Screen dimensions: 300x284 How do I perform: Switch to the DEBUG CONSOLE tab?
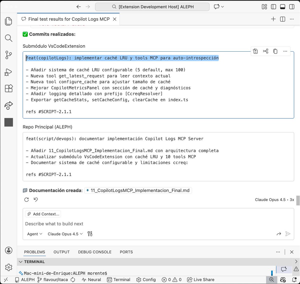pyautogui.click(x=95, y=252)
